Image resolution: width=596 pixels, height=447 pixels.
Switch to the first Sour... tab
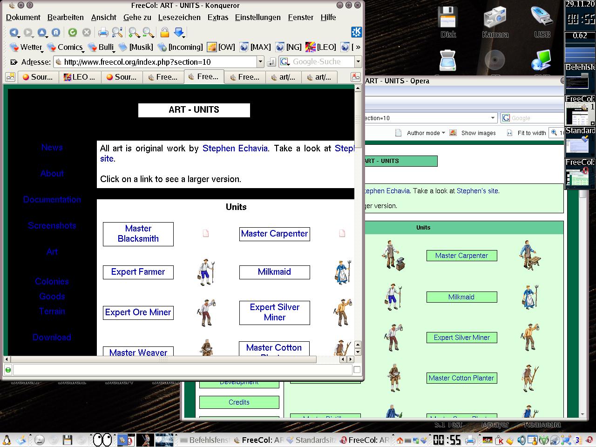tap(38, 77)
